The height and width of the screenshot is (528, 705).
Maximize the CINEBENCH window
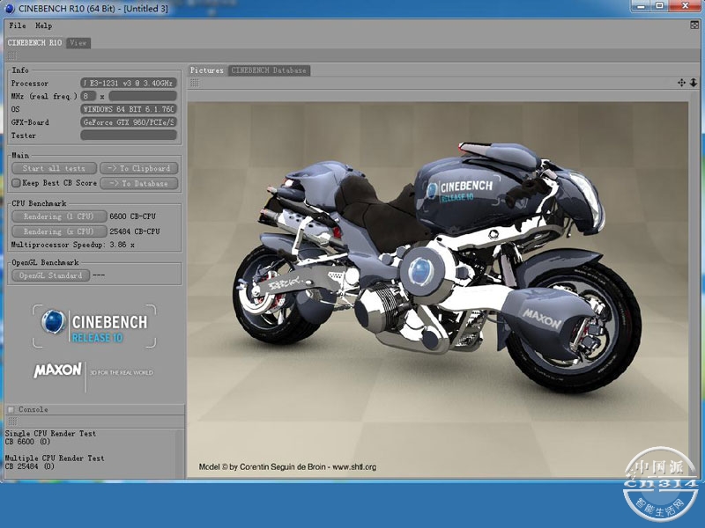659,6
